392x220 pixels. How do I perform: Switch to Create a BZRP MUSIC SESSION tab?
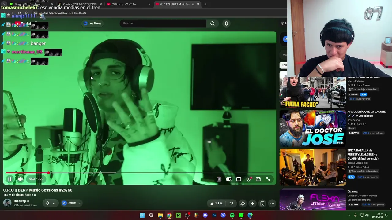[80, 4]
